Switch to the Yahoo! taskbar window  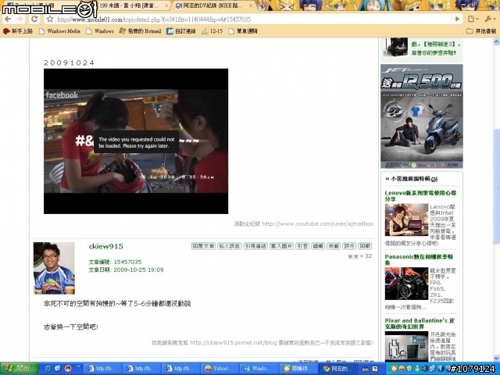pos(220,368)
